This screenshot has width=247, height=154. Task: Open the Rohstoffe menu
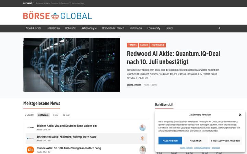click(70, 28)
